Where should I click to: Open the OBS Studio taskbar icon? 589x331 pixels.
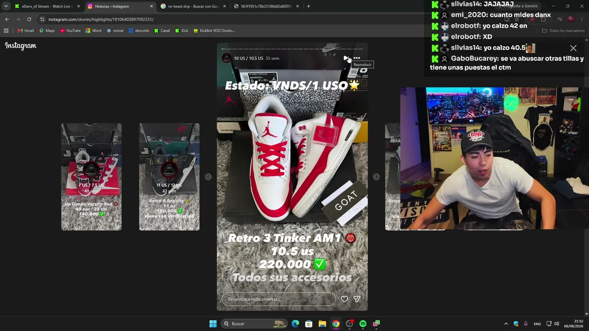click(349, 324)
